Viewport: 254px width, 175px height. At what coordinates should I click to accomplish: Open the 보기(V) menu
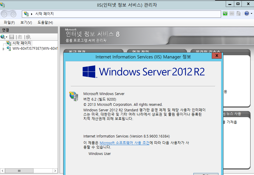click(26, 22)
